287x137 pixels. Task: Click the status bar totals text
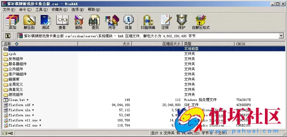[x=189, y=133]
